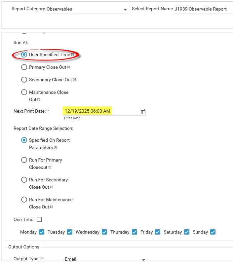The width and height of the screenshot is (233, 262).
Task: Click help icon beside Run For Secondary Close Out
Action: [x=52, y=187]
